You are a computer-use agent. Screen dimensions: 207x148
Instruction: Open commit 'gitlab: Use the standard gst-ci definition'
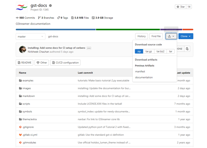click(101, 135)
